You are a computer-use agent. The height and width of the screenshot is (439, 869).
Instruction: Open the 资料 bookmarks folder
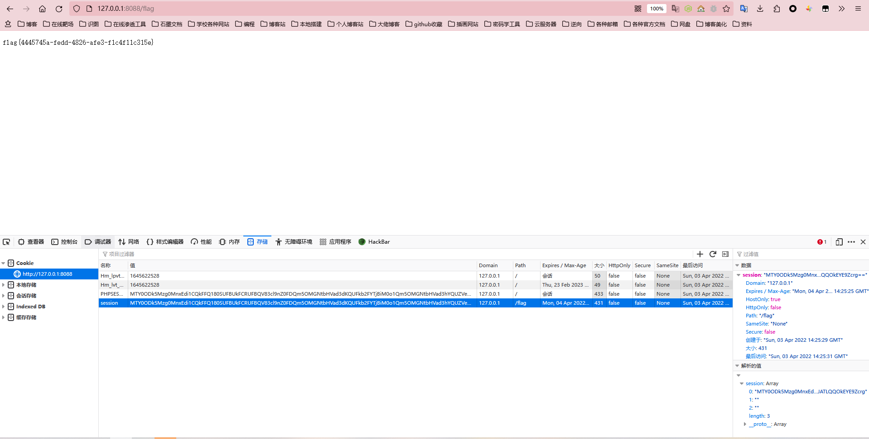coord(742,24)
